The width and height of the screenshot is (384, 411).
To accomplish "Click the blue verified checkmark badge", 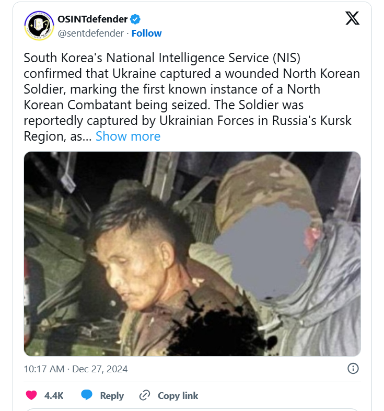I will click(x=135, y=20).
